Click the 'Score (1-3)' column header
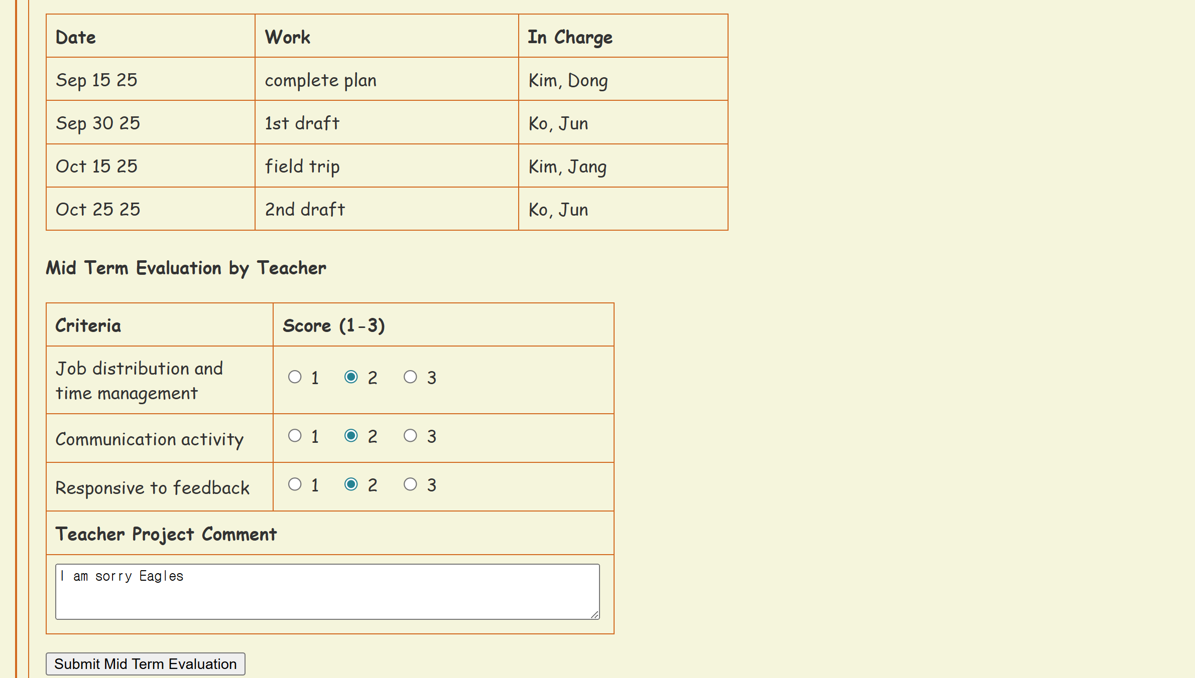 point(334,326)
